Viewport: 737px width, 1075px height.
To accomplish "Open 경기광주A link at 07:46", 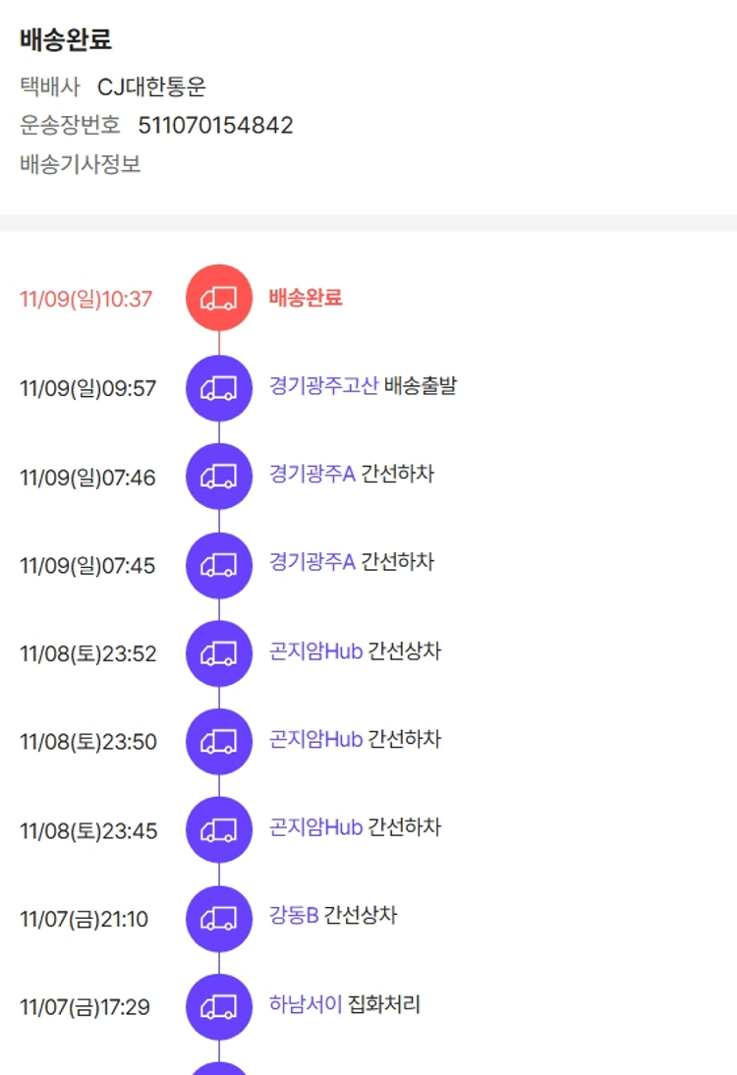I will 312,474.
